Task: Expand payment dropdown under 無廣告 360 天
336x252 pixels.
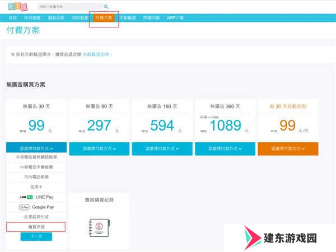Action: pyautogui.click(x=225, y=148)
